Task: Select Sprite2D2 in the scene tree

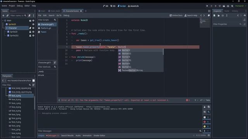Action: click(x=14, y=36)
